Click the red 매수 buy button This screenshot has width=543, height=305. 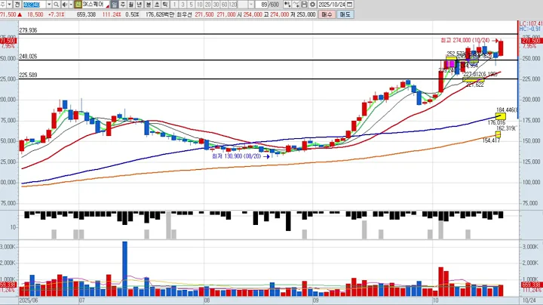click(x=327, y=14)
